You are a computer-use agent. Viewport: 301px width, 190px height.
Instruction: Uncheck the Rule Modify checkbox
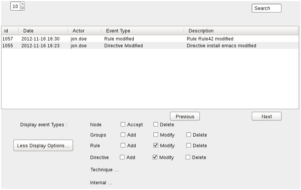point(156,145)
